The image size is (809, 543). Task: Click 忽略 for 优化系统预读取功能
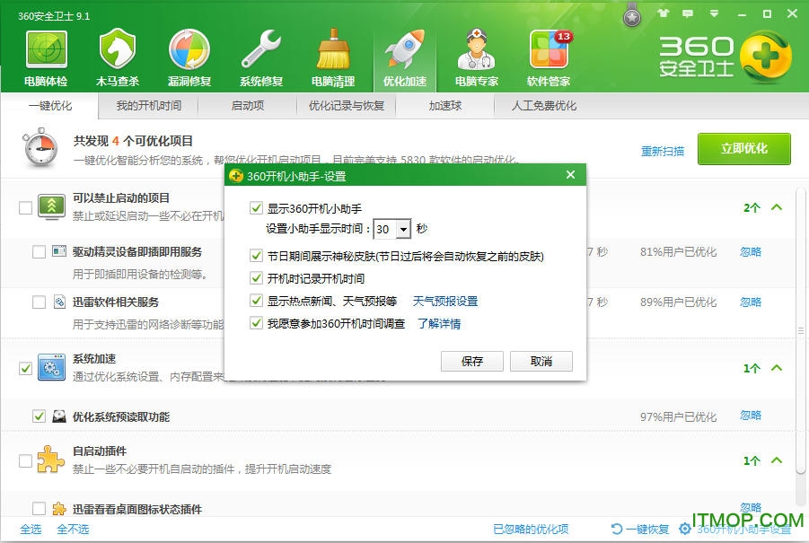pyautogui.click(x=751, y=416)
